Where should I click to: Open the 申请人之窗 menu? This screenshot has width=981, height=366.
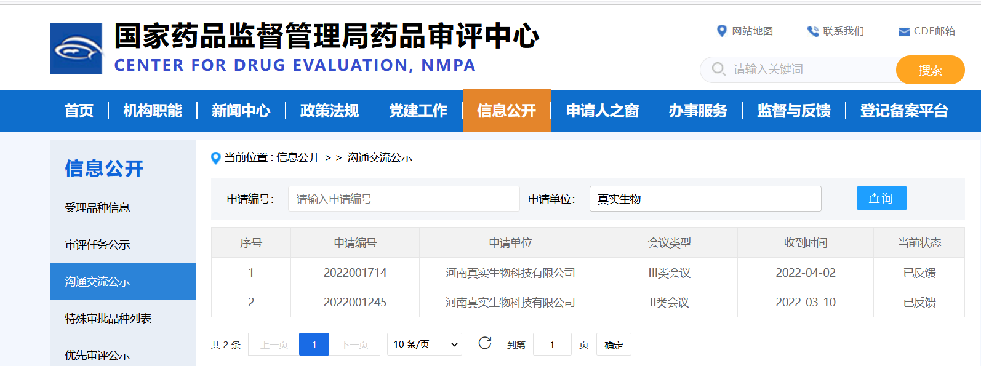(603, 111)
